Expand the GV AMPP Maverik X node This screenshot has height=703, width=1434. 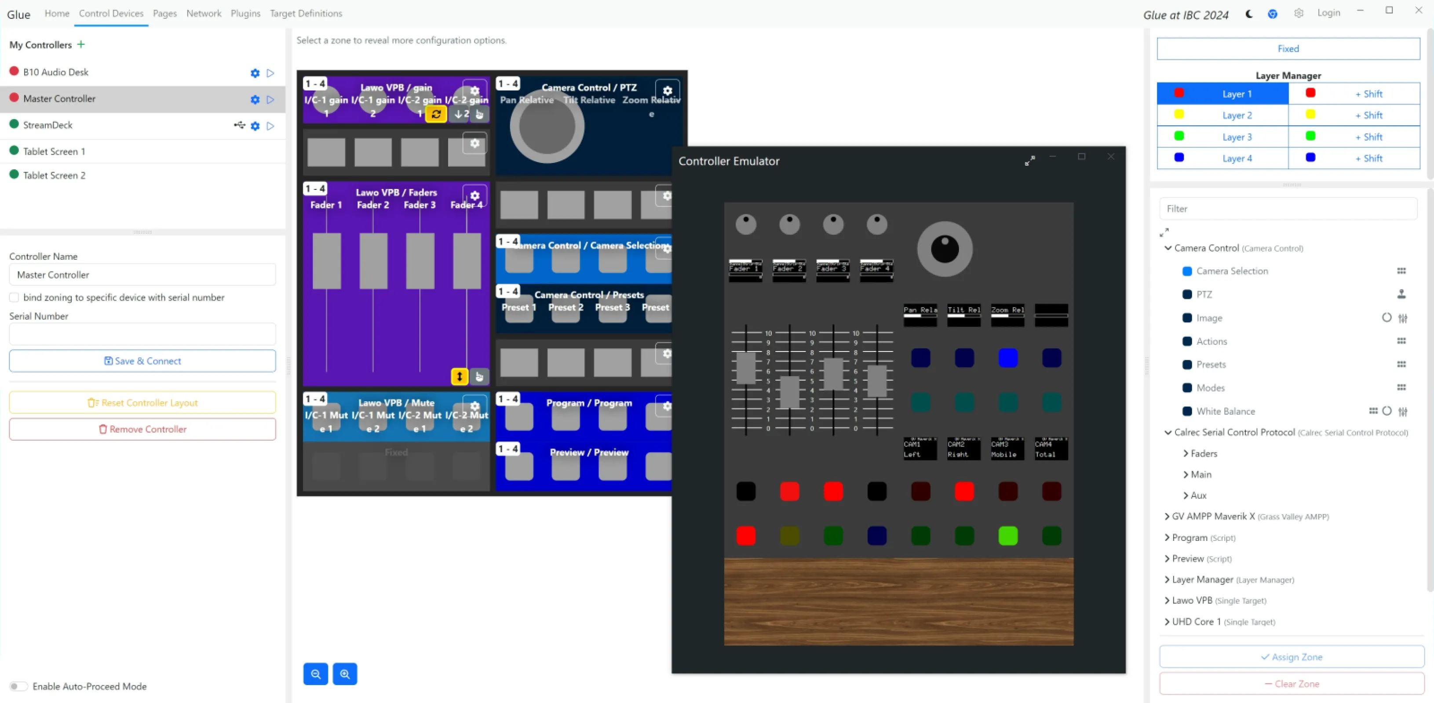coord(1167,516)
